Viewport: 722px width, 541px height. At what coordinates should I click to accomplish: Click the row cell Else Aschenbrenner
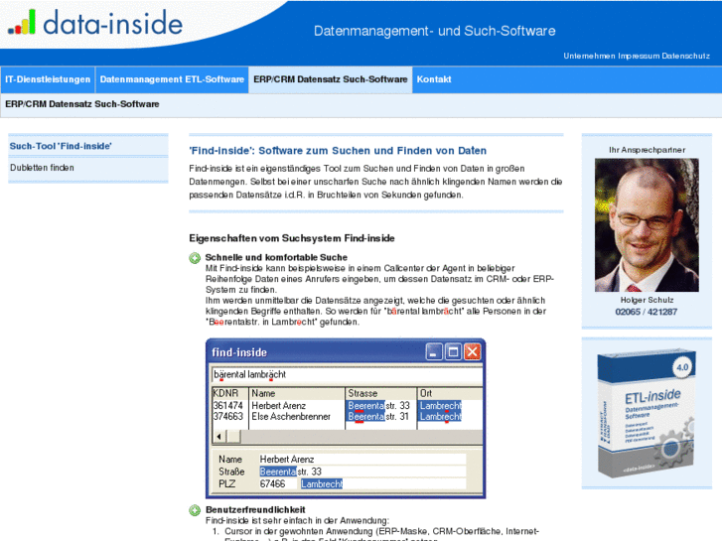(291, 416)
